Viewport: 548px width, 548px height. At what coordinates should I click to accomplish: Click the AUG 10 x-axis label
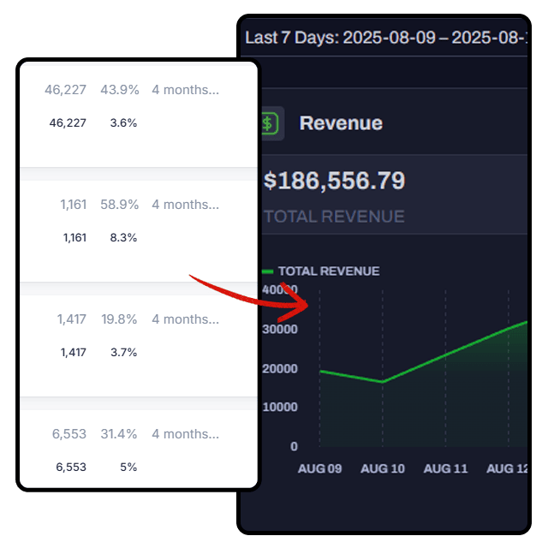coord(382,468)
